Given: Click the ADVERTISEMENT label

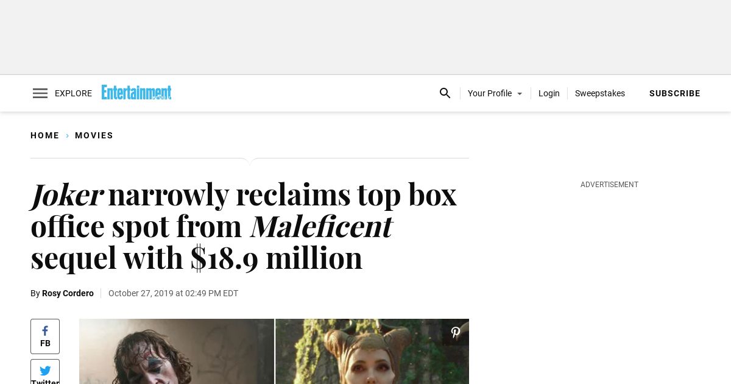Looking at the screenshot, I should 609,185.
